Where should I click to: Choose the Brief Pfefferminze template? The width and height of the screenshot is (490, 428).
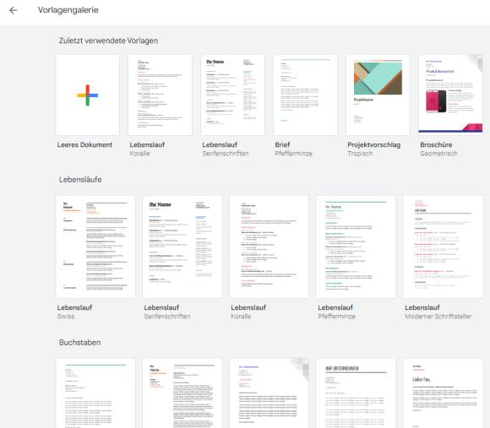tap(305, 95)
